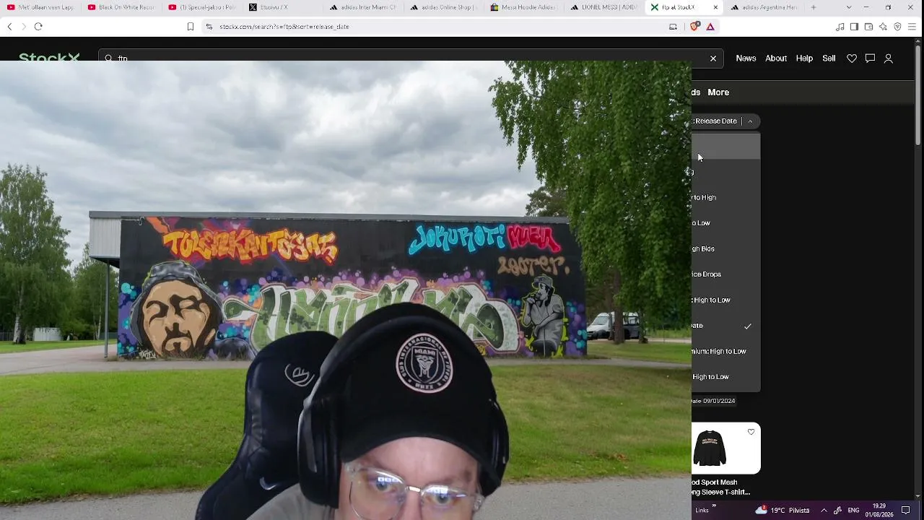The width and height of the screenshot is (924, 520).
Task: Open the Windows notification center
Action: (x=906, y=511)
